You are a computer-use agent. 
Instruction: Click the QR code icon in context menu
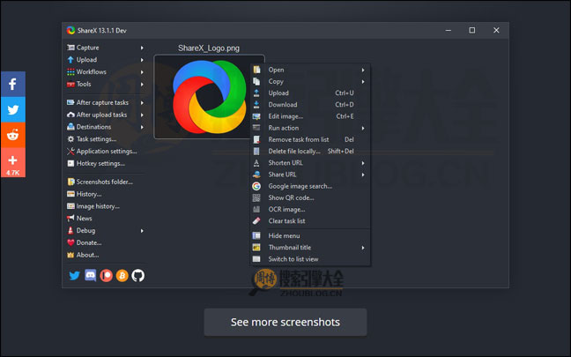[256, 197]
